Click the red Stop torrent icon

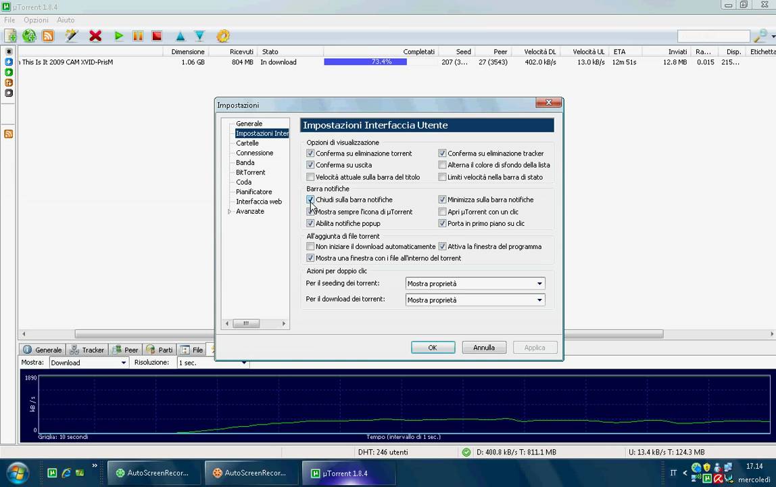pos(157,36)
